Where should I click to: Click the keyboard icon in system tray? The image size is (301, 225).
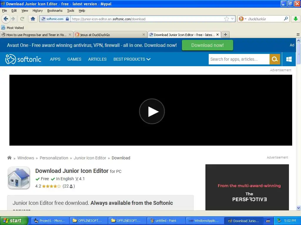pos(268,221)
